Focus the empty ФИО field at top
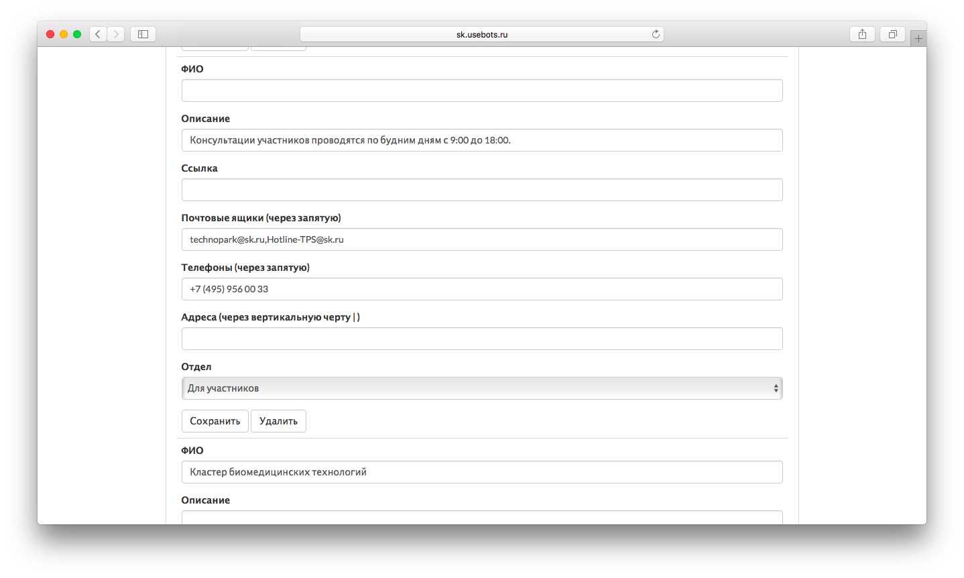Screen dimensions: 964x578 [482, 91]
